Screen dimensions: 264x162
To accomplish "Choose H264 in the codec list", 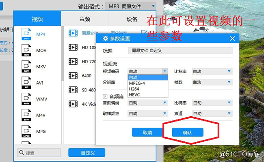I will point(148,89).
